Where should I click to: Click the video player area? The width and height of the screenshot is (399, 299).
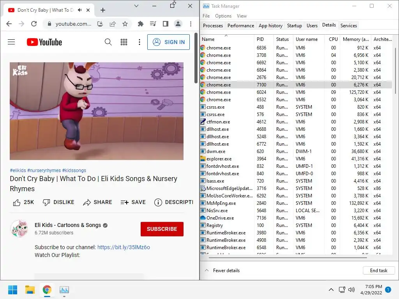point(97,111)
